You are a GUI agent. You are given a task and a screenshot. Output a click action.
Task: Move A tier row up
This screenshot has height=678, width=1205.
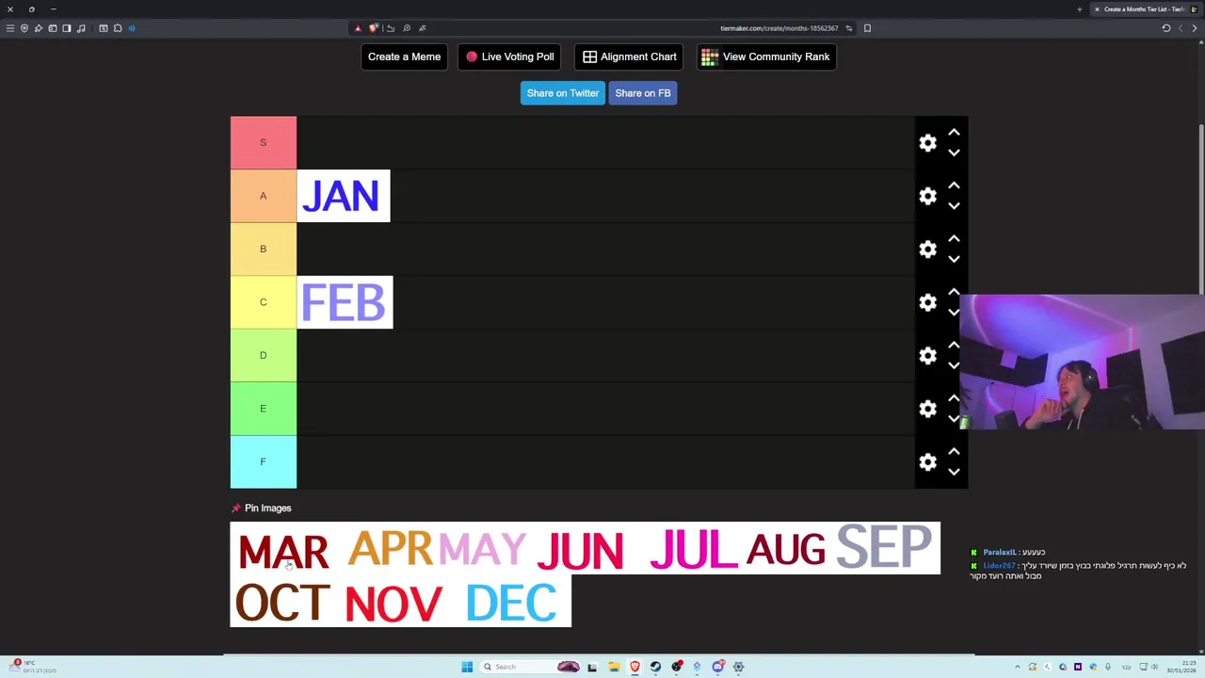click(x=954, y=186)
